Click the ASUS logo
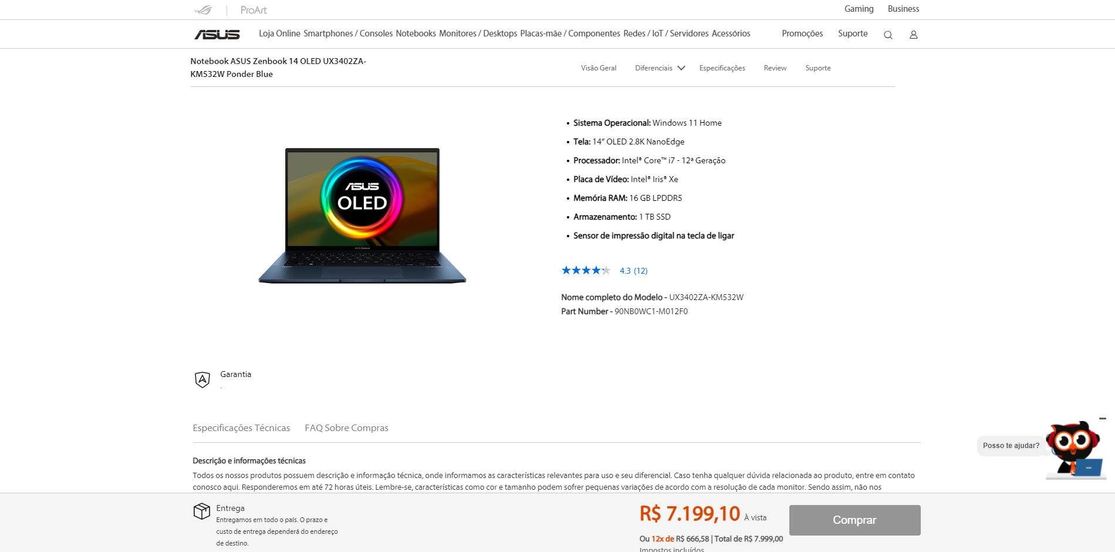This screenshot has height=552, width=1115. point(217,35)
